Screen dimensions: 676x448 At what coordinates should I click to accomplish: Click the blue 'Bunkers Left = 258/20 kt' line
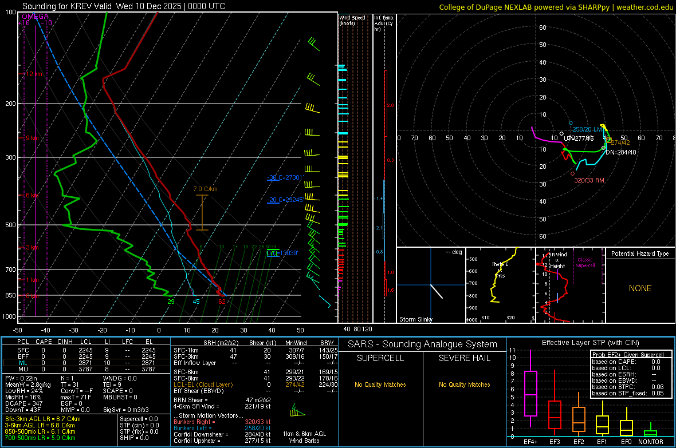[x=222, y=428]
